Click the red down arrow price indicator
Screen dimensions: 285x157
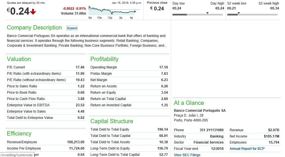33,12
